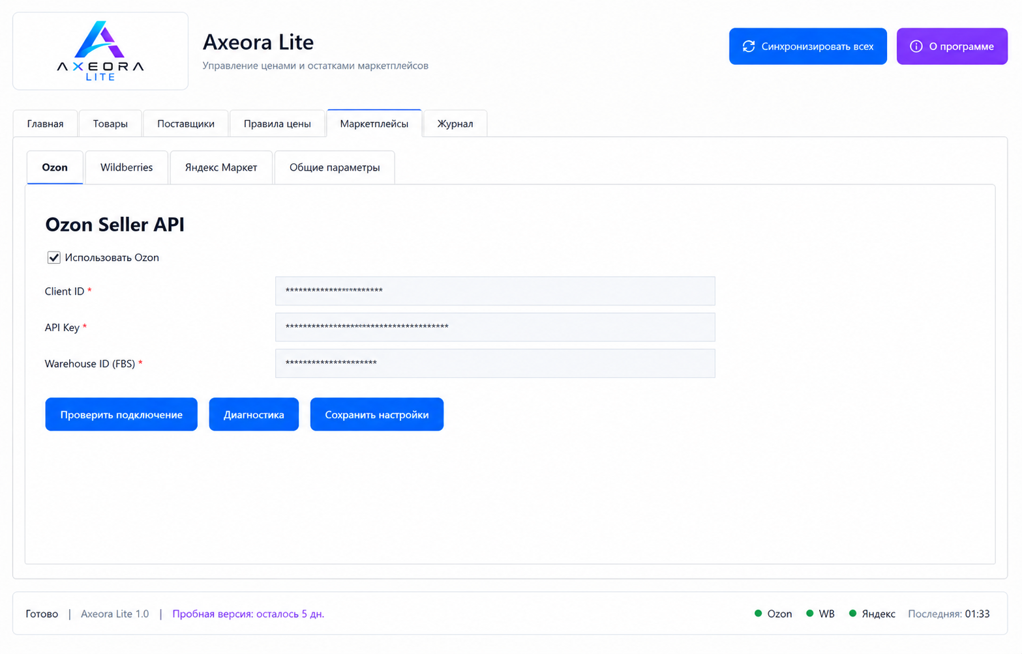Click the green WB status dot
The image size is (1022, 654).
pos(809,614)
